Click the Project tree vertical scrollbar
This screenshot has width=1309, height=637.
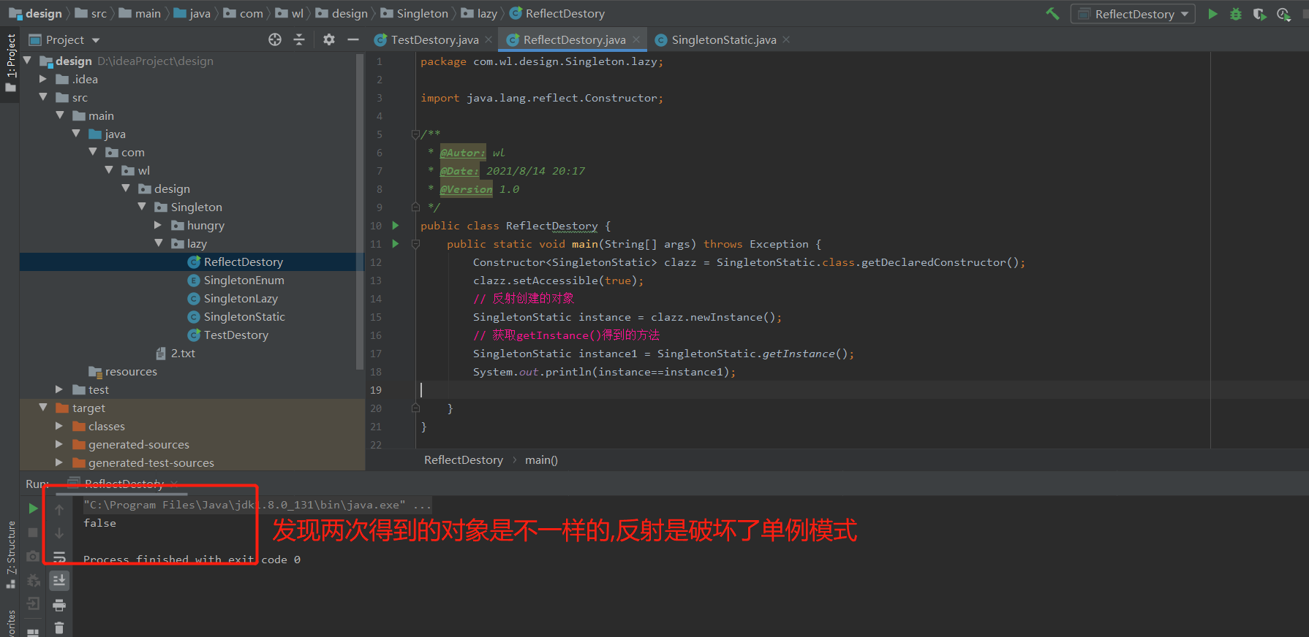click(x=360, y=212)
